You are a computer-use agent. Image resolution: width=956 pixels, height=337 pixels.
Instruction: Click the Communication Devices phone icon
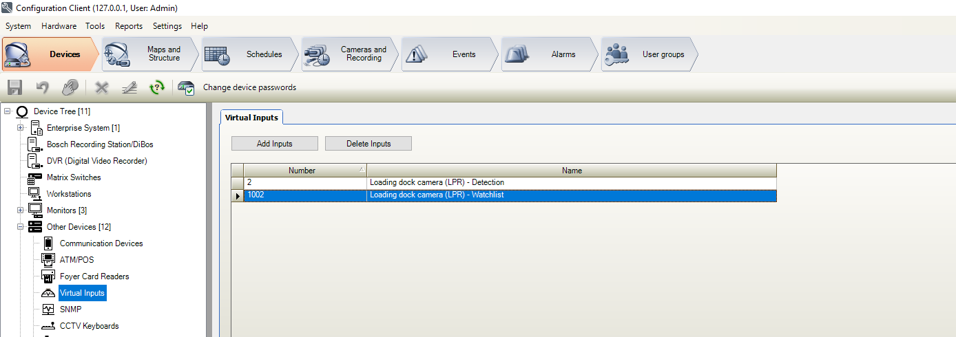coord(48,243)
